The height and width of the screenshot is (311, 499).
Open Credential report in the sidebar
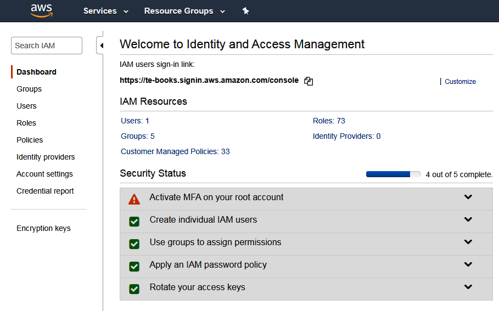(x=45, y=191)
